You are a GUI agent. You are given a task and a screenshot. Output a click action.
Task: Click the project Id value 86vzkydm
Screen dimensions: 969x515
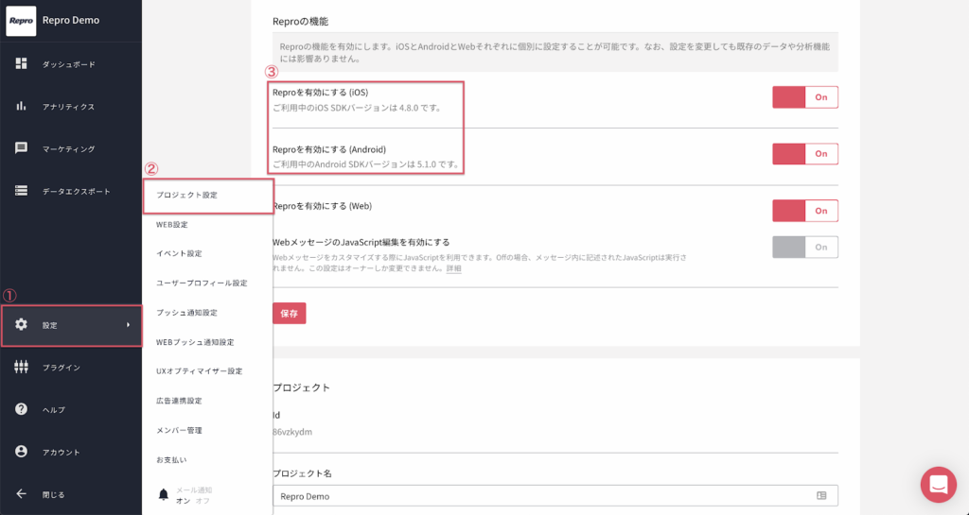click(292, 432)
